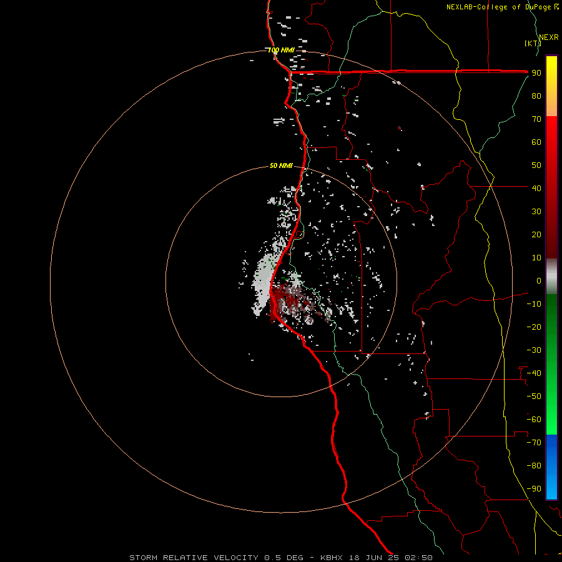The image size is (562, 562).
Task: Click the -30 value on the velocity scale
Action: pos(534,350)
